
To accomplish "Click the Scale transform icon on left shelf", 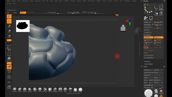I will 9,31.
